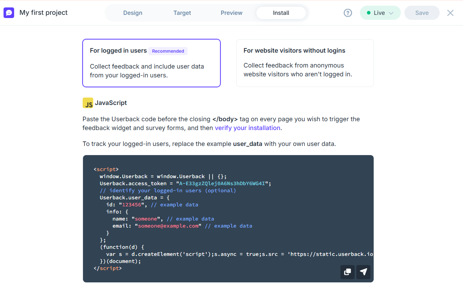The height and width of the screenshot is (288, 463).
Task: Click the createElement script line
Action: (239, 254)
